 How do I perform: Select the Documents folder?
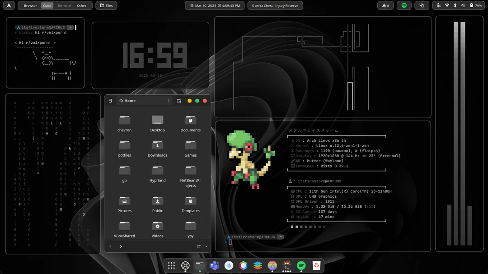tap(191, 124)
